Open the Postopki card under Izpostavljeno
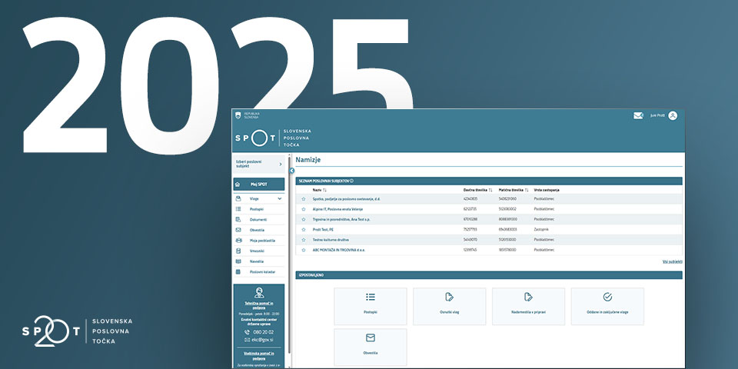Image resolution: width=738 pixels, height=369 pixels. pyautogui.click(x=371, y=306)
